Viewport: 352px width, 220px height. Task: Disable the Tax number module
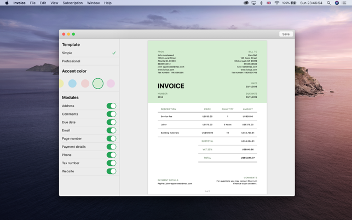pyautogui.click(x=111, y=163)
